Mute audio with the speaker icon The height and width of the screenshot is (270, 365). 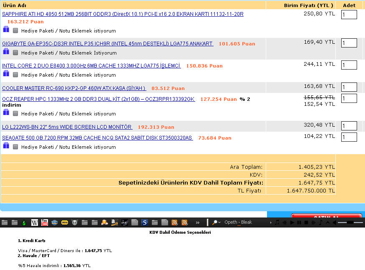[x=334, y=222]
